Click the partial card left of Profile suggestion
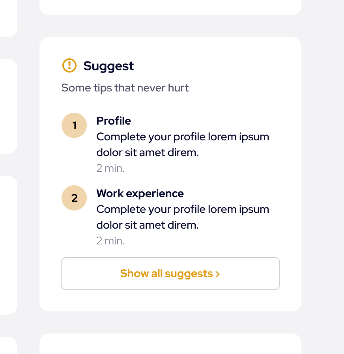Viewport: 344px width, 354px height. tap(8, 106)
